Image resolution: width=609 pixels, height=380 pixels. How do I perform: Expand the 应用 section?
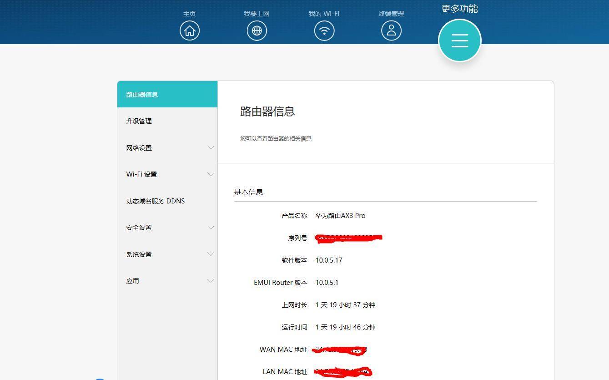(167, 281)
